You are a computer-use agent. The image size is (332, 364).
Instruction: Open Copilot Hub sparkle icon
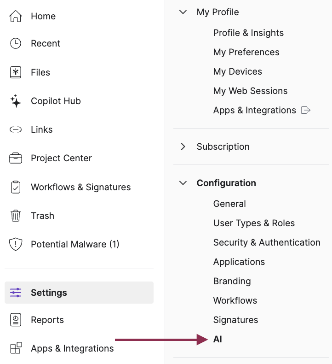click(16, 101)
